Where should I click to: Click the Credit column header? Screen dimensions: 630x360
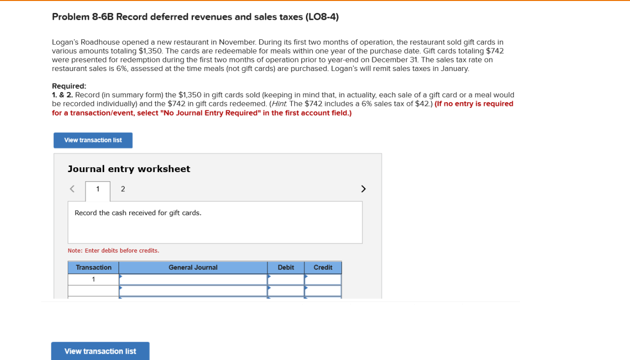tap(323, 267)
